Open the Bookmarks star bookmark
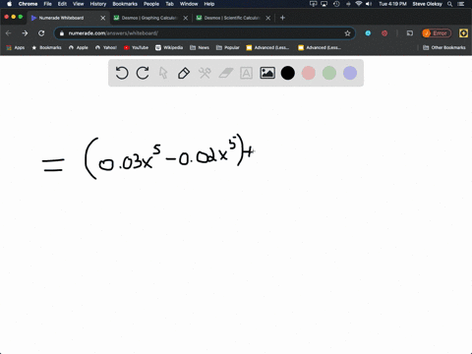Viewport: 472px width, 354px height. click(x=46, y=47)
